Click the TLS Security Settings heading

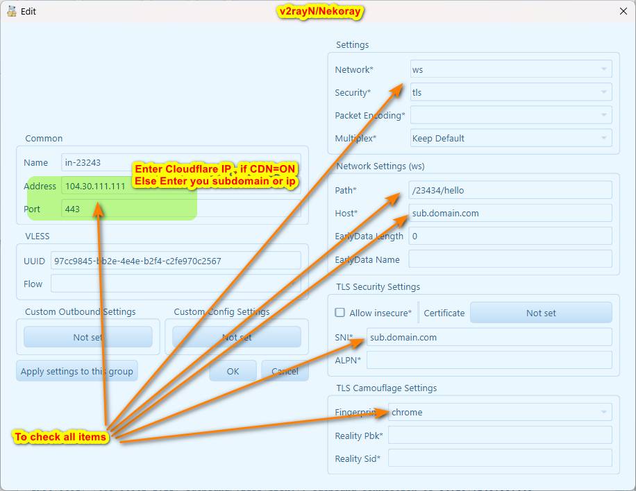coord(378,287)
